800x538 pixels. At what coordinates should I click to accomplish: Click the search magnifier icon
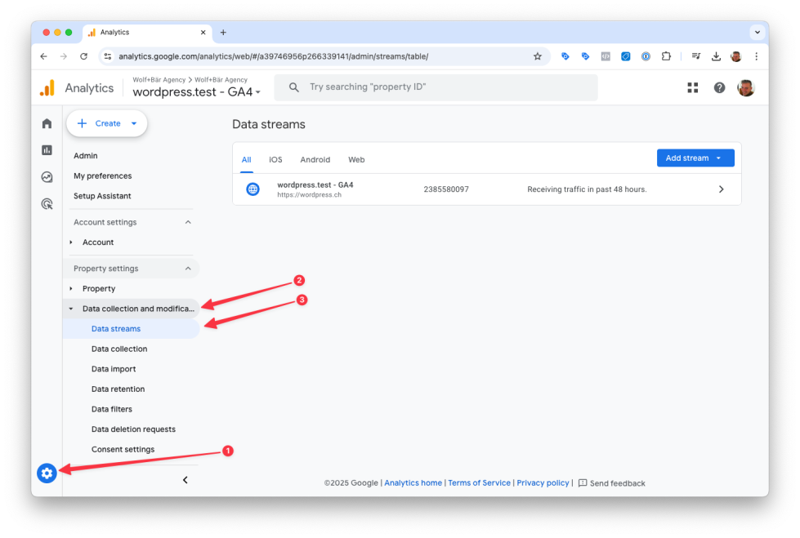pyautogui.click(x=294, y=87)
